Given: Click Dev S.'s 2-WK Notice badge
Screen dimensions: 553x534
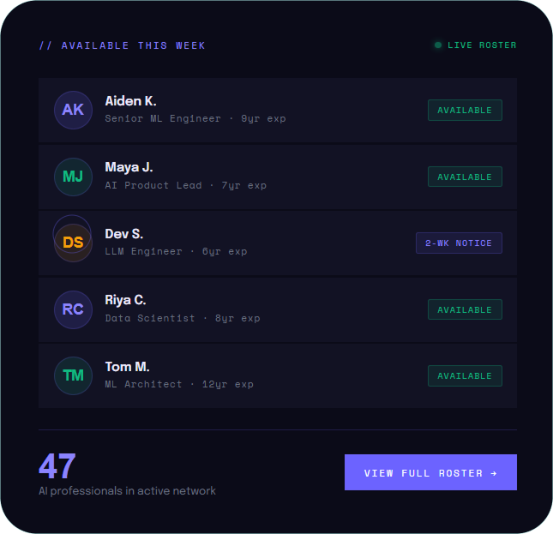Looking at the screenshot, I should click(459, 243).
